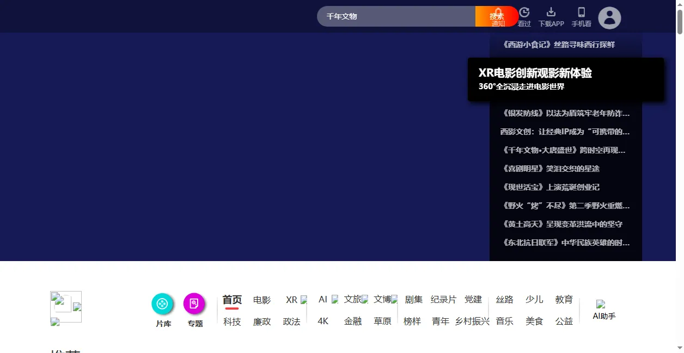Select the 《千年文物·大唐盛世》 result
The image size is (684, 353).
click(x=565, y=150)
